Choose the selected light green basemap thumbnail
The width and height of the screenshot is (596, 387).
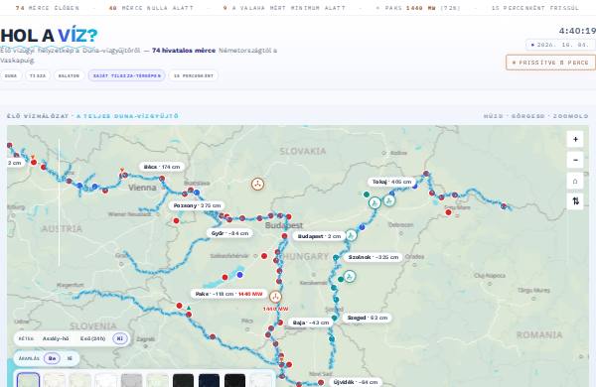[x=28, y=380]
